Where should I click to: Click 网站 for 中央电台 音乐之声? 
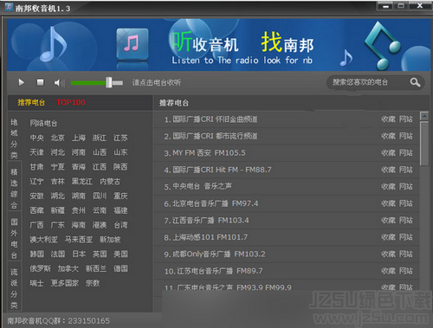tap(406, 187)
